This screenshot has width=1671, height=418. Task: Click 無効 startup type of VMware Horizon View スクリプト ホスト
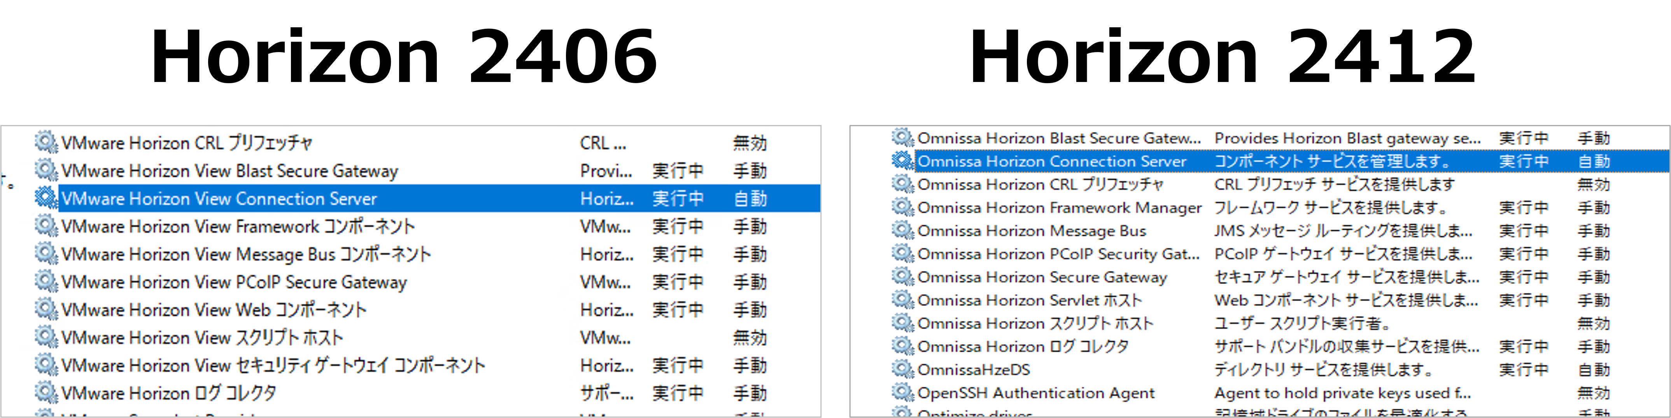click(x=750, y=338)
